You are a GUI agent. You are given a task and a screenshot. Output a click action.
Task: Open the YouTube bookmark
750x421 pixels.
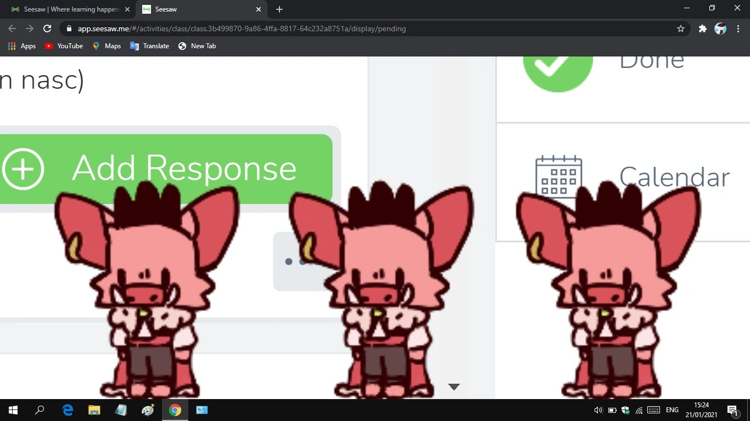64,46
